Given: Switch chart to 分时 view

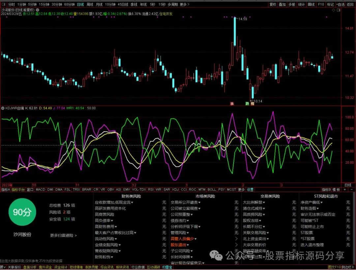Looking at the screenshot, I should (x=11, y=4).
